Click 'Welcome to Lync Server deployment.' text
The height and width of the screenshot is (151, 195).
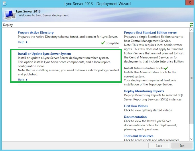(44, 15)
